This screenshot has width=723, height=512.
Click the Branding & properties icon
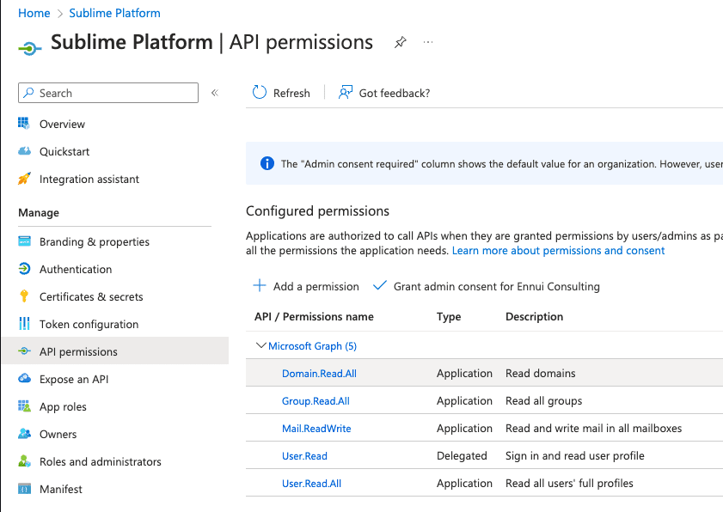pos(24,241)
